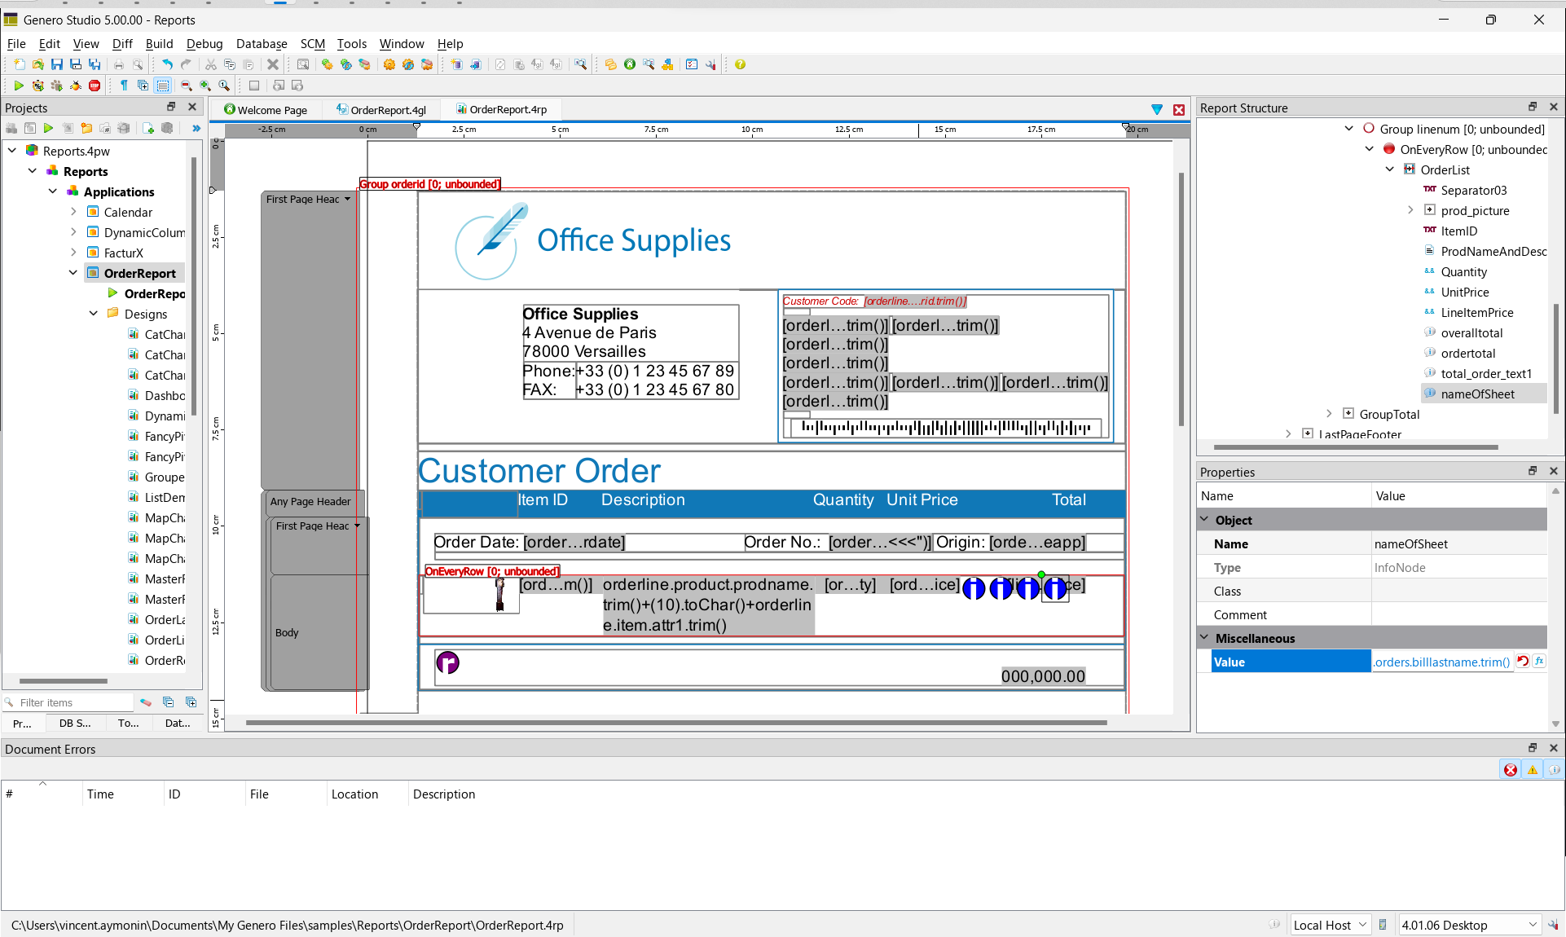Collapse the OrderReport application node
This screenshot has width=1566, height=937.
(73, 273)
